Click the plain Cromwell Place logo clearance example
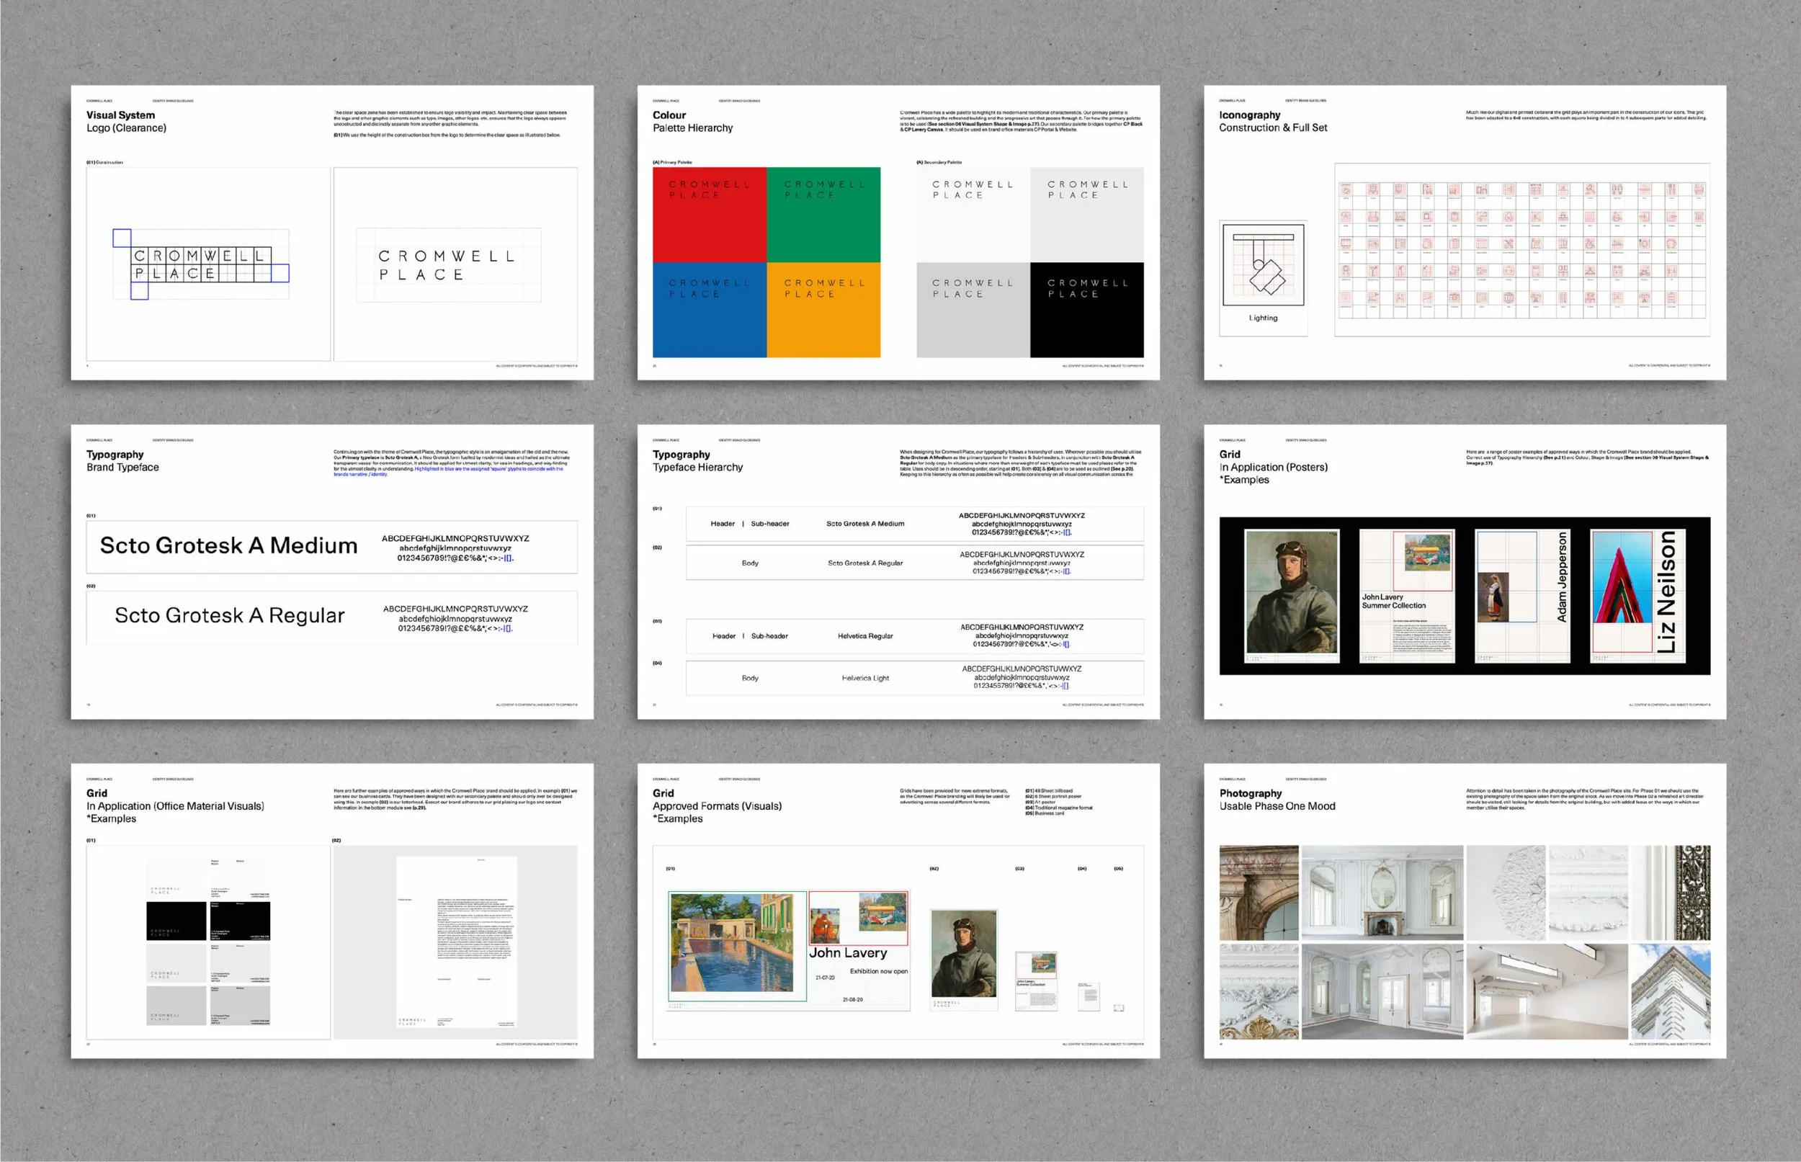The width and height of the screenshot is (1801, 1162). click(448, 265)
